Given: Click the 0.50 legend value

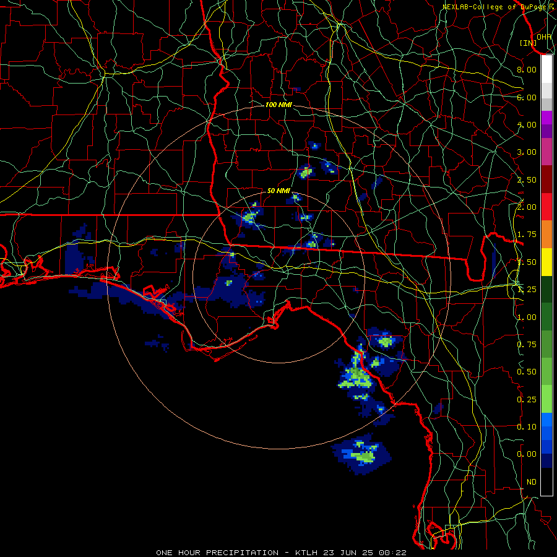Looking at the screenshot, I should tap(527, 372).
